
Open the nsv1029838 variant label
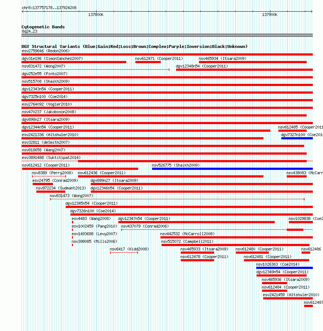(306, 218)
